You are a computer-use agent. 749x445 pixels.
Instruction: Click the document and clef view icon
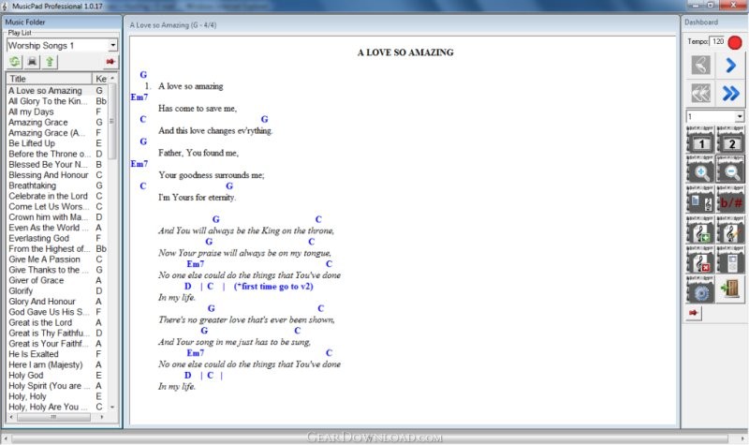(700, 200)
